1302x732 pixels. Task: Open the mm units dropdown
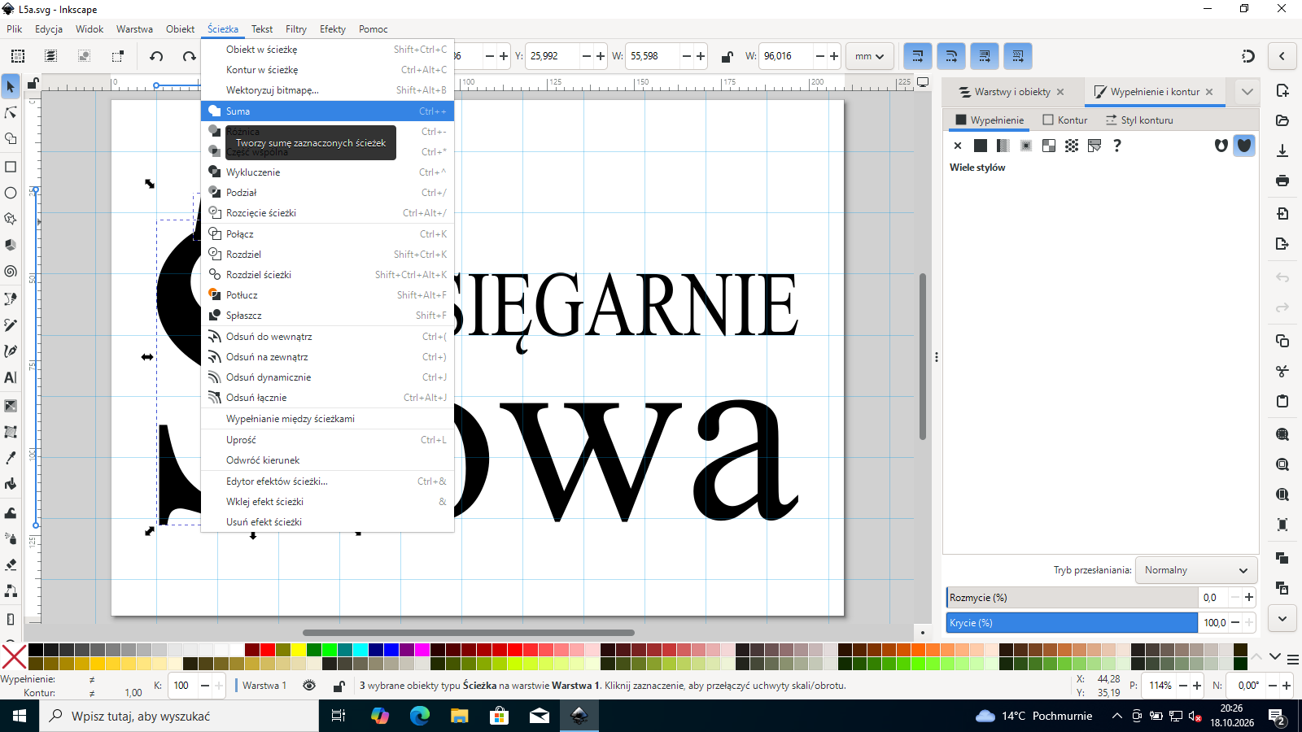coord(869,56)
